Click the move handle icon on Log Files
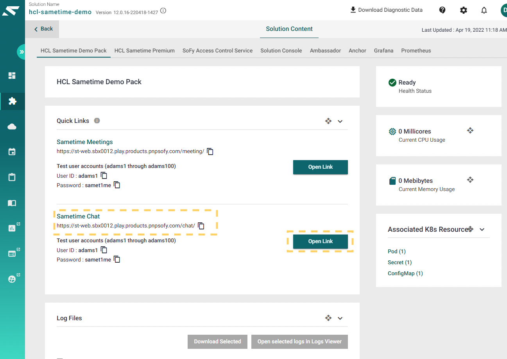Viewport: 507px width, 359px height. pyautogui.click(x=328, y=318)
